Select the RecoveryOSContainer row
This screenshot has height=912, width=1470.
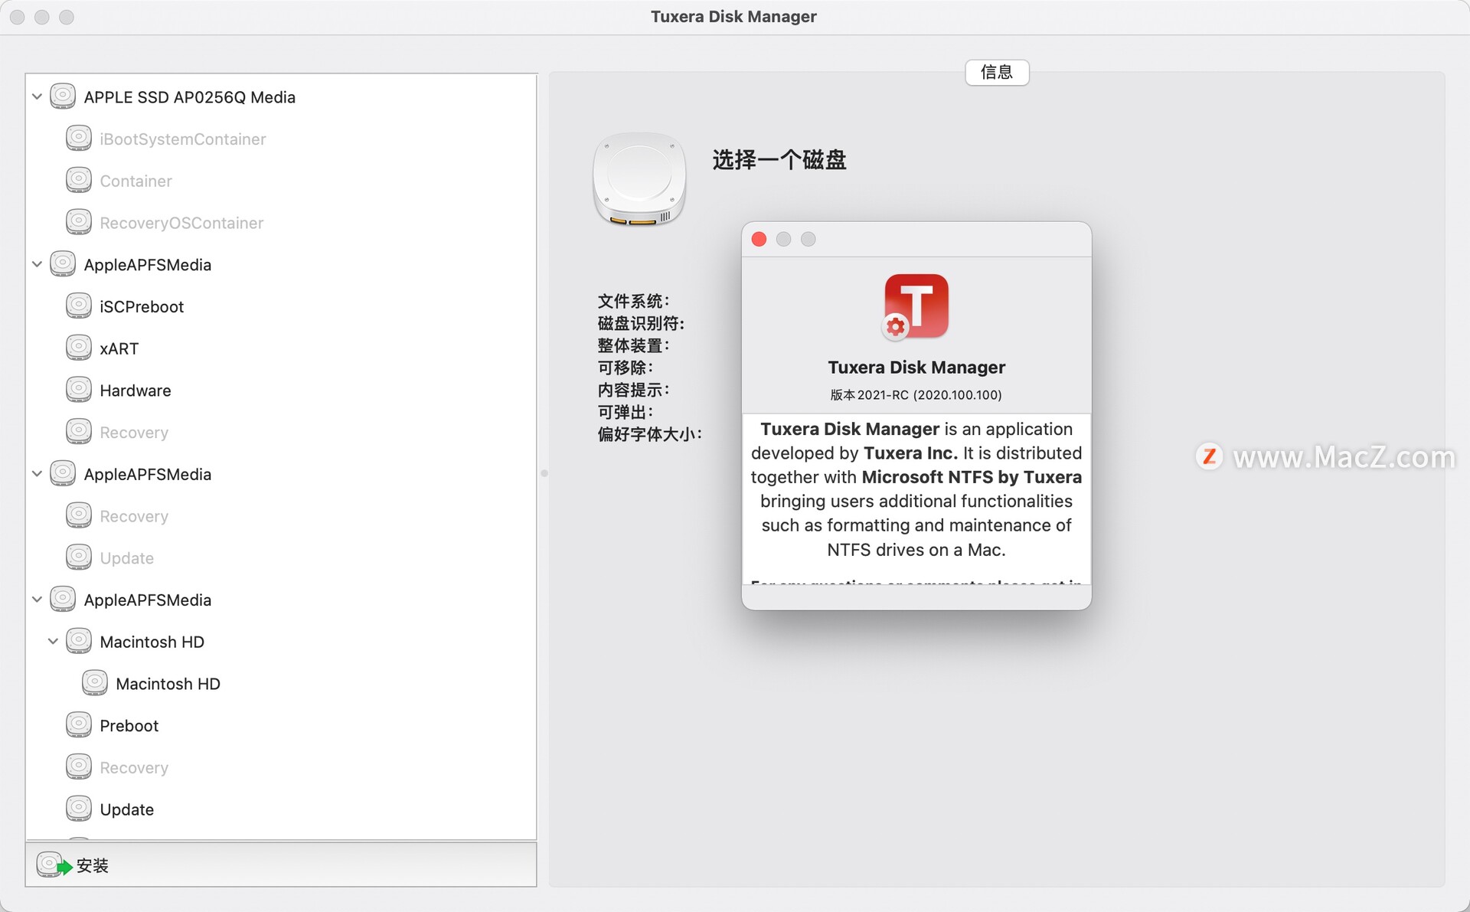[281, 222]
